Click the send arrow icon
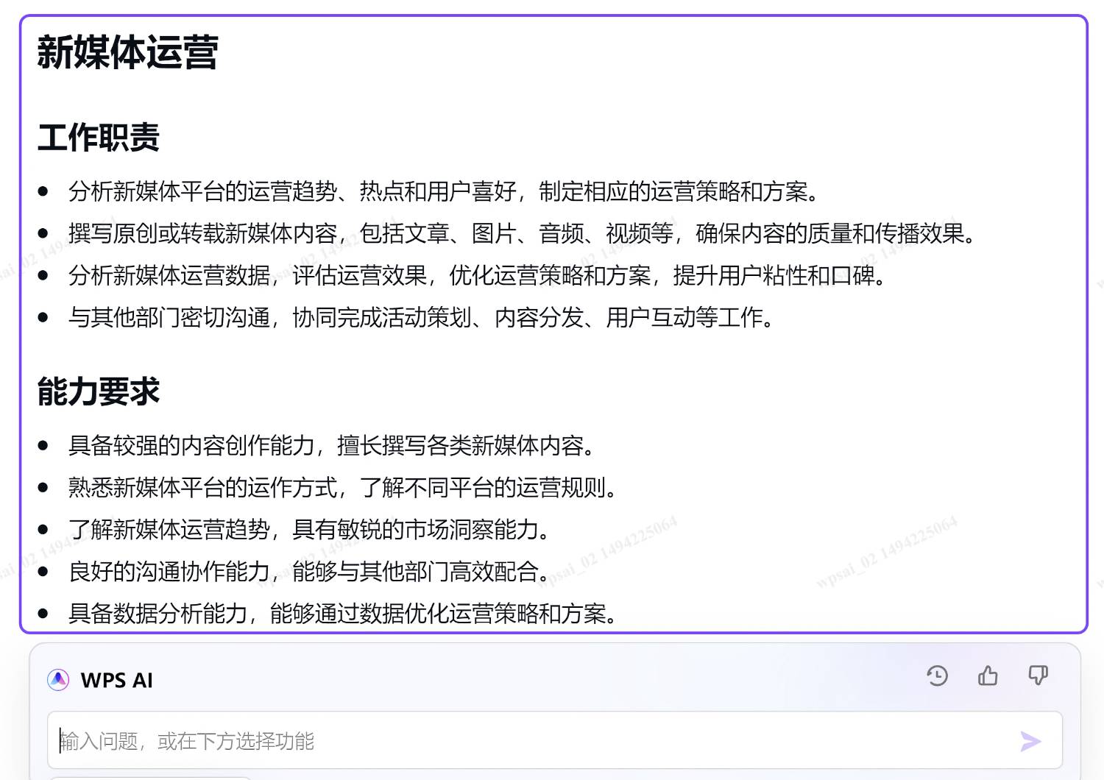 (x=1030, y=741)
